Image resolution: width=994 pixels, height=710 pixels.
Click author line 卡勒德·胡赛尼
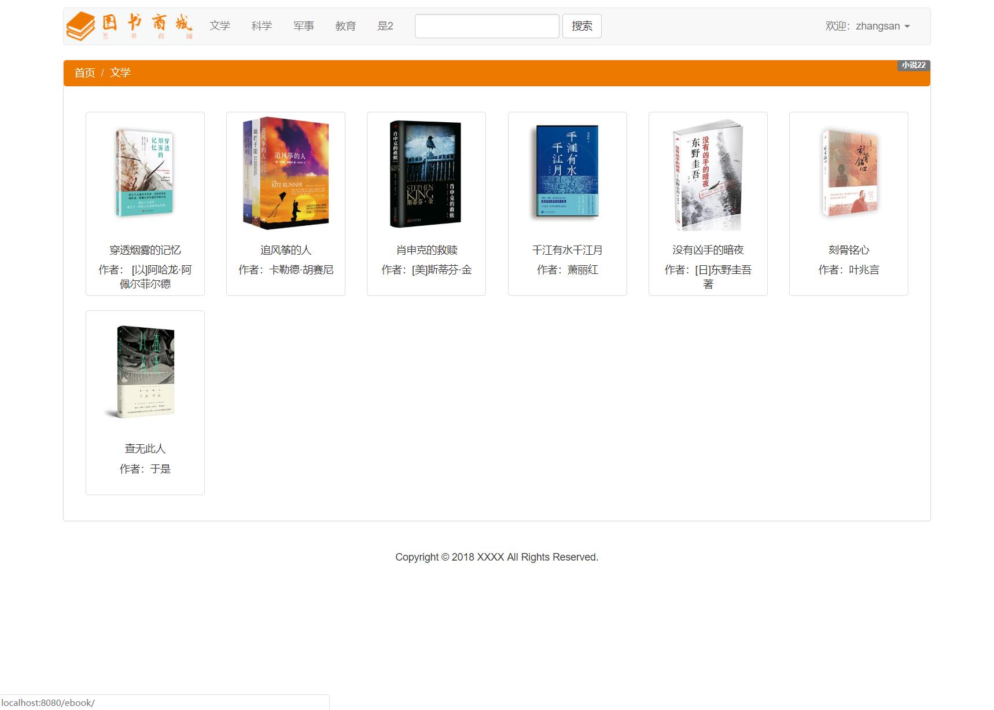pos(286,270)
